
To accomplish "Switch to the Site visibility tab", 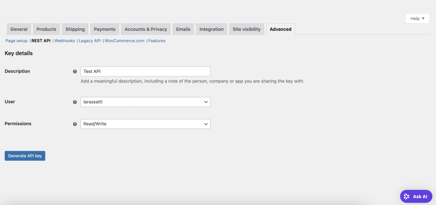I will tap(246, 29).
